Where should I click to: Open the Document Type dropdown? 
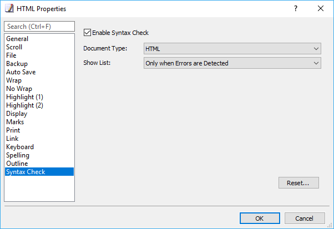[x=232, y=49]
